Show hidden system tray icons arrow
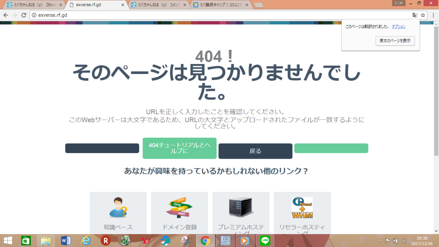Viewport: 439px width, 247px height. [380, 241]
